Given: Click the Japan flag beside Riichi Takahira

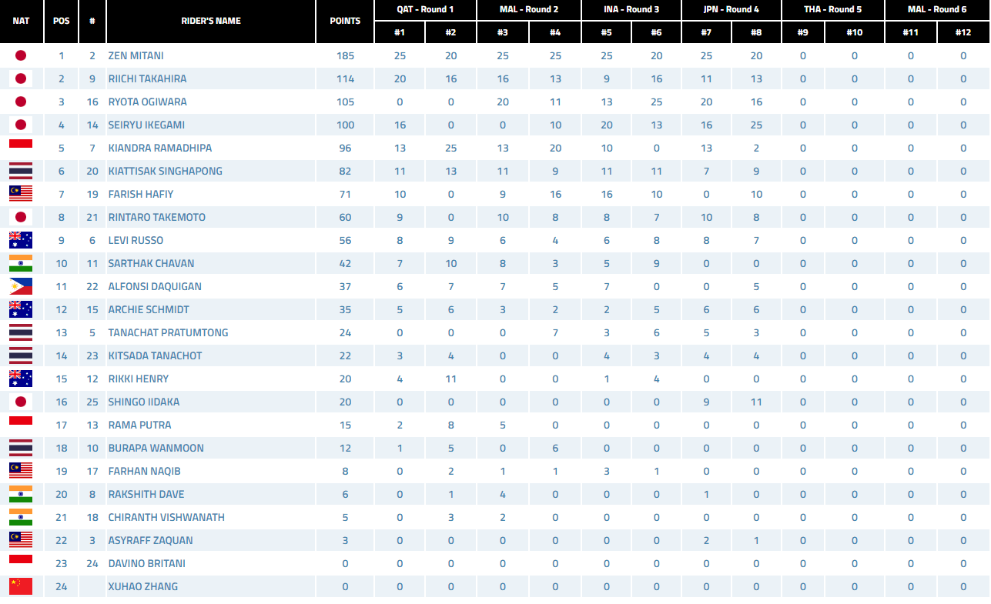Looking at the screenshot, I should point(21,78).
